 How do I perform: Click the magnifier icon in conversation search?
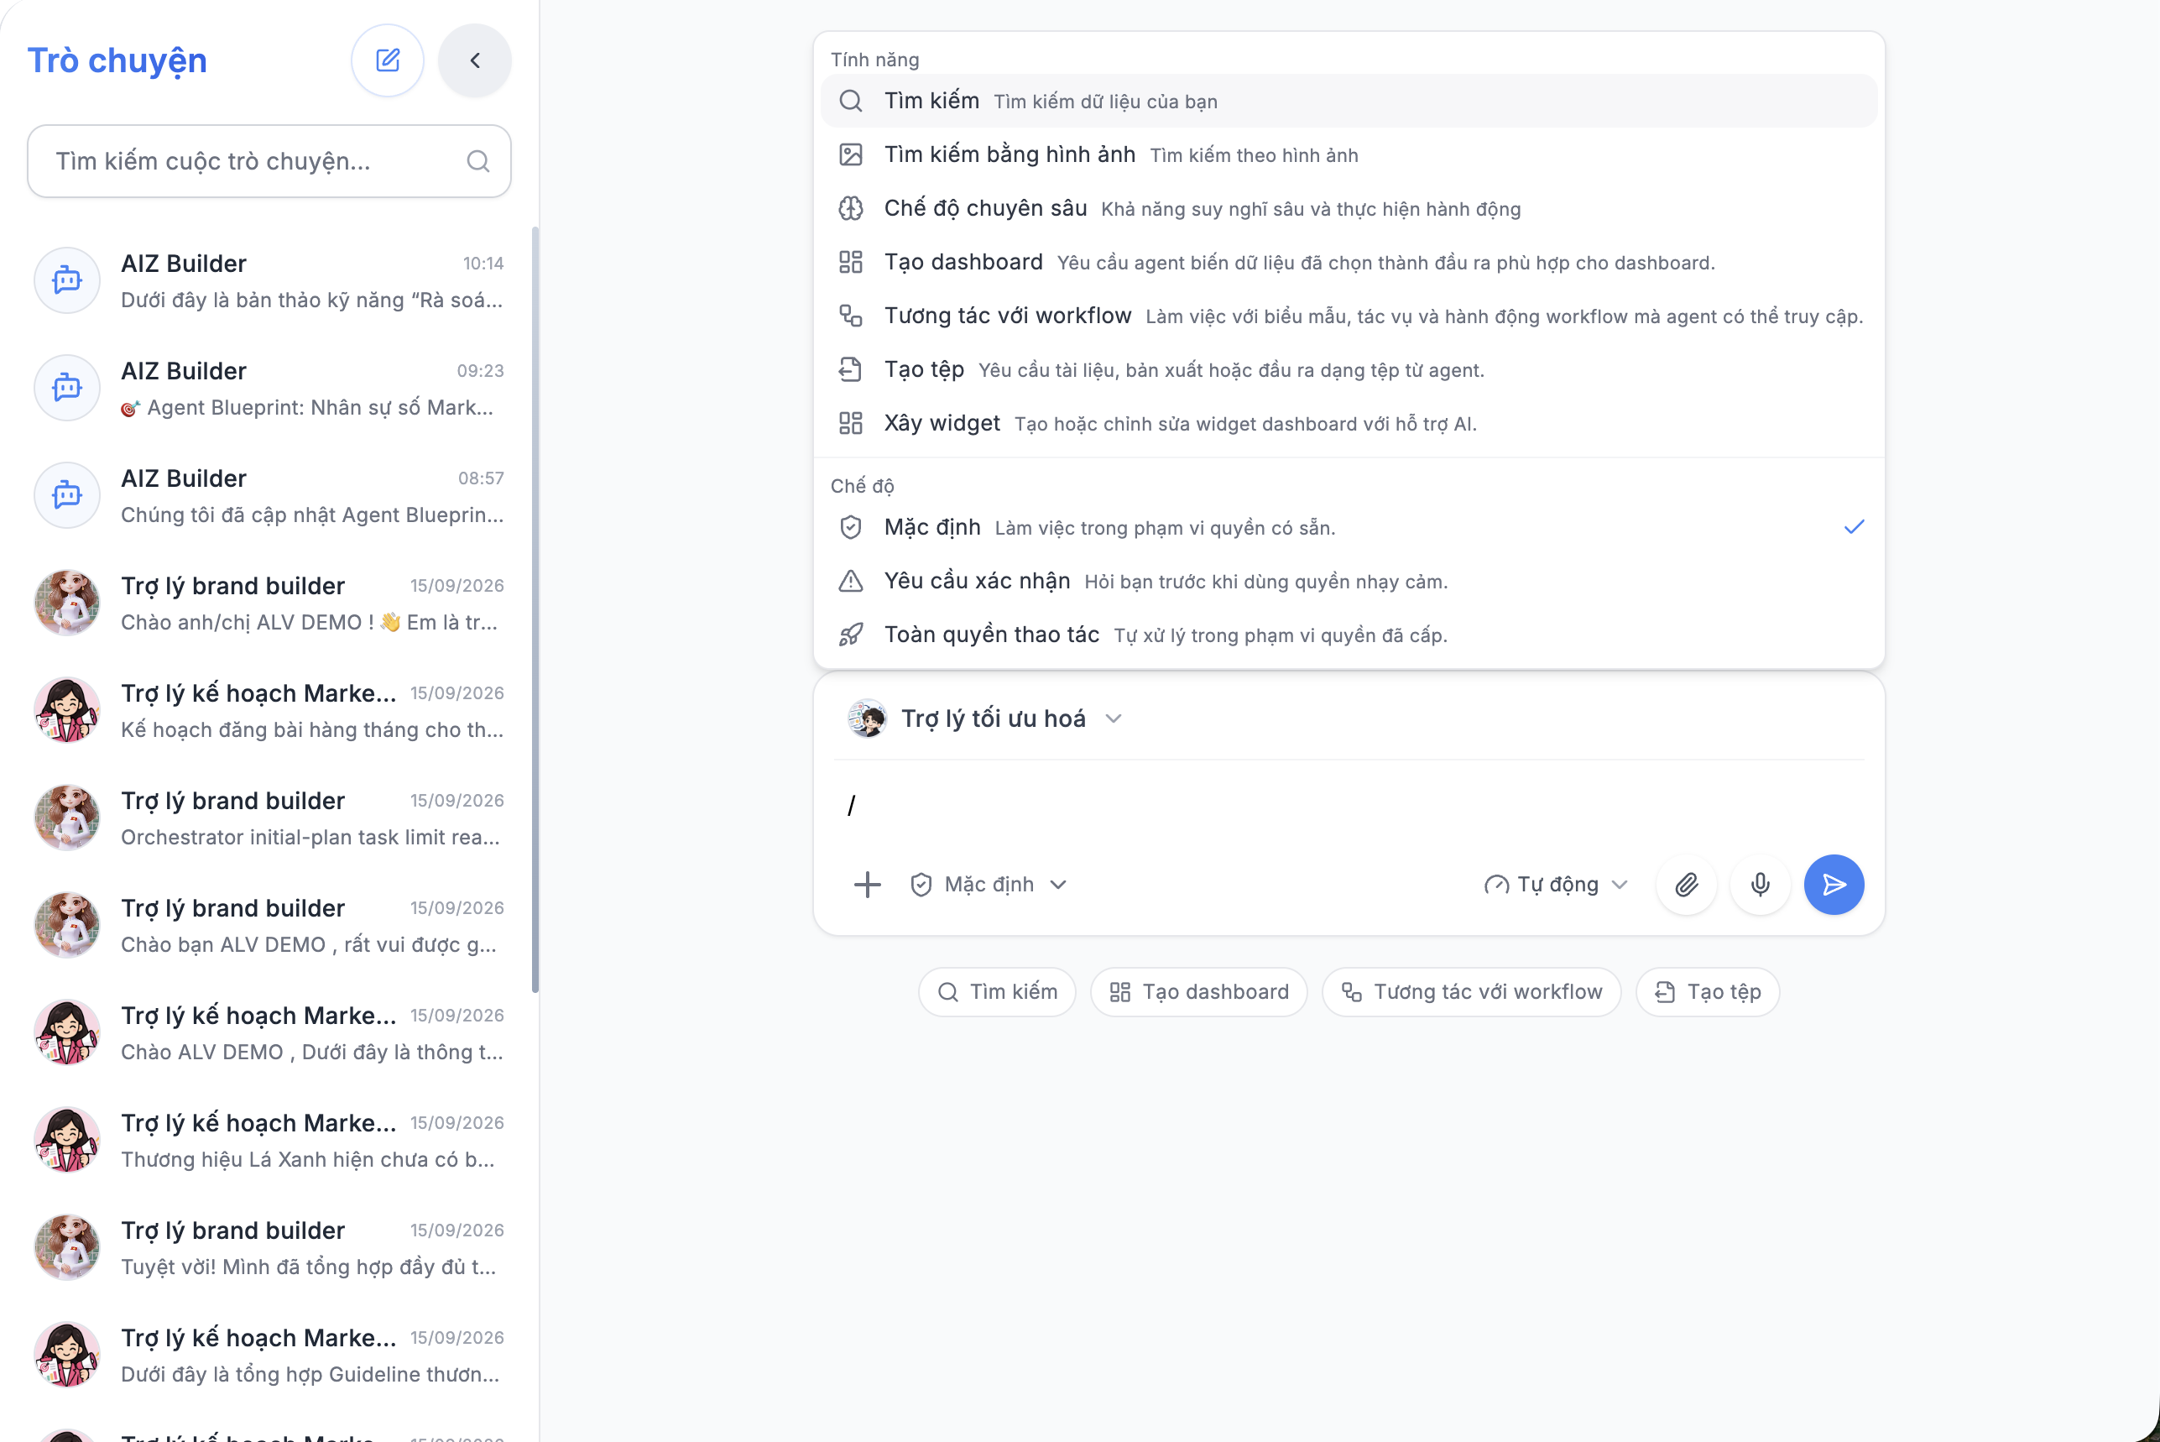(x=478, y=161)
